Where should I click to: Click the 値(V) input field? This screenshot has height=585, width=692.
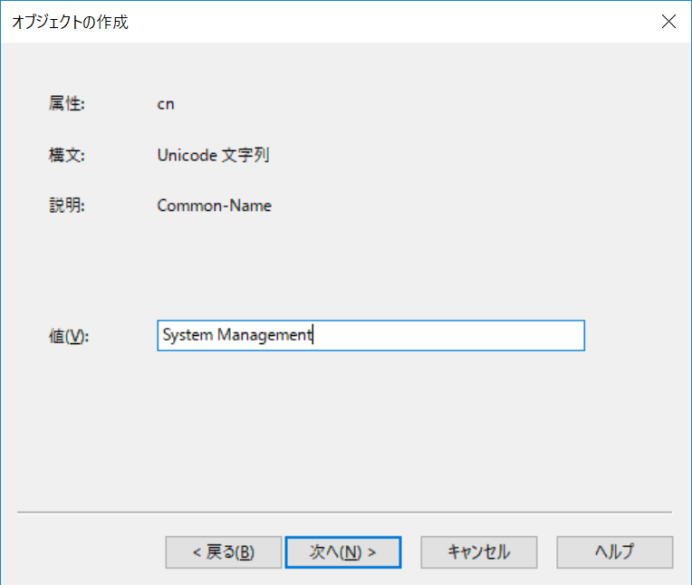click(370, 336)
